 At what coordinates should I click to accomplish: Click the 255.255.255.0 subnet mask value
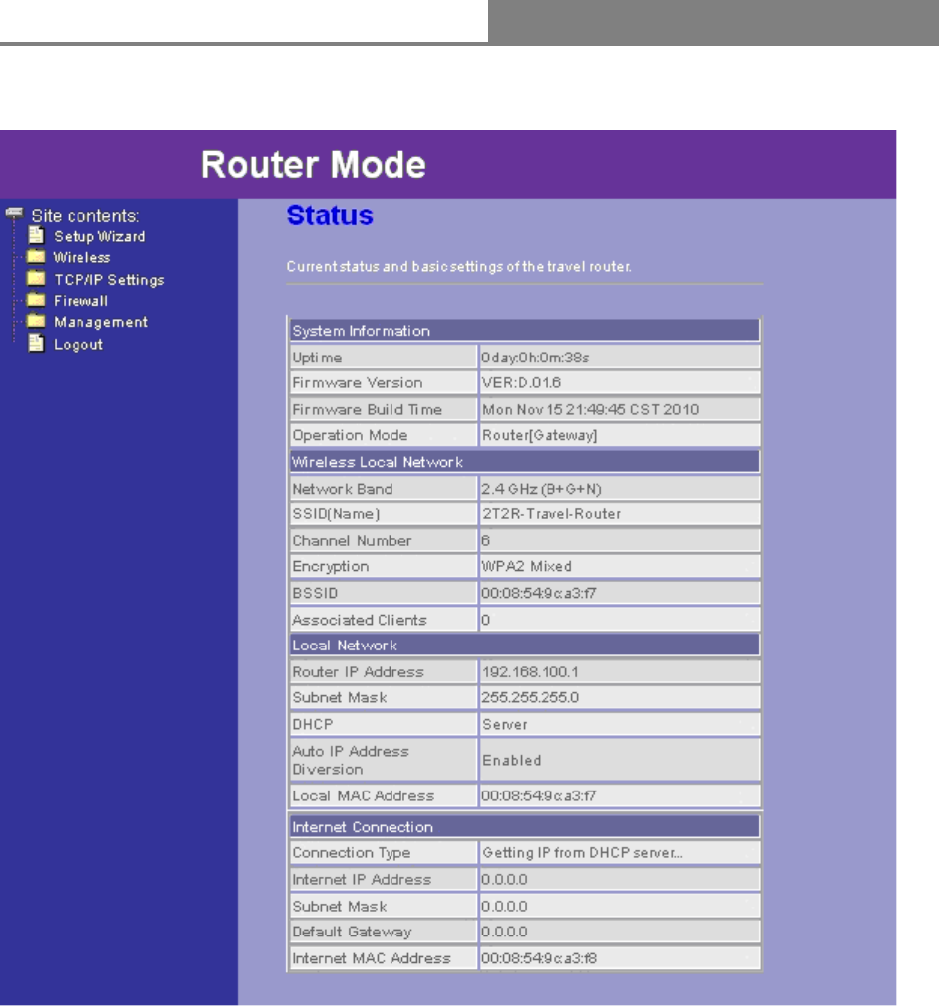point(531,698)
